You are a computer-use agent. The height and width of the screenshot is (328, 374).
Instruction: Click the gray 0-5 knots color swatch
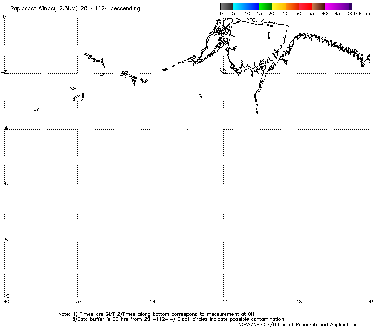[x=226, y=6]
